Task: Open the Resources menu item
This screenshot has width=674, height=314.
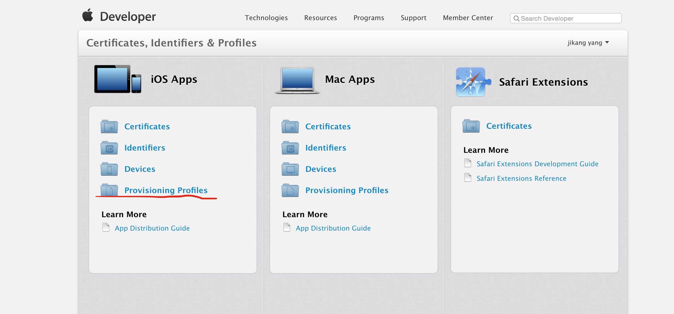Action: (320, 18)
